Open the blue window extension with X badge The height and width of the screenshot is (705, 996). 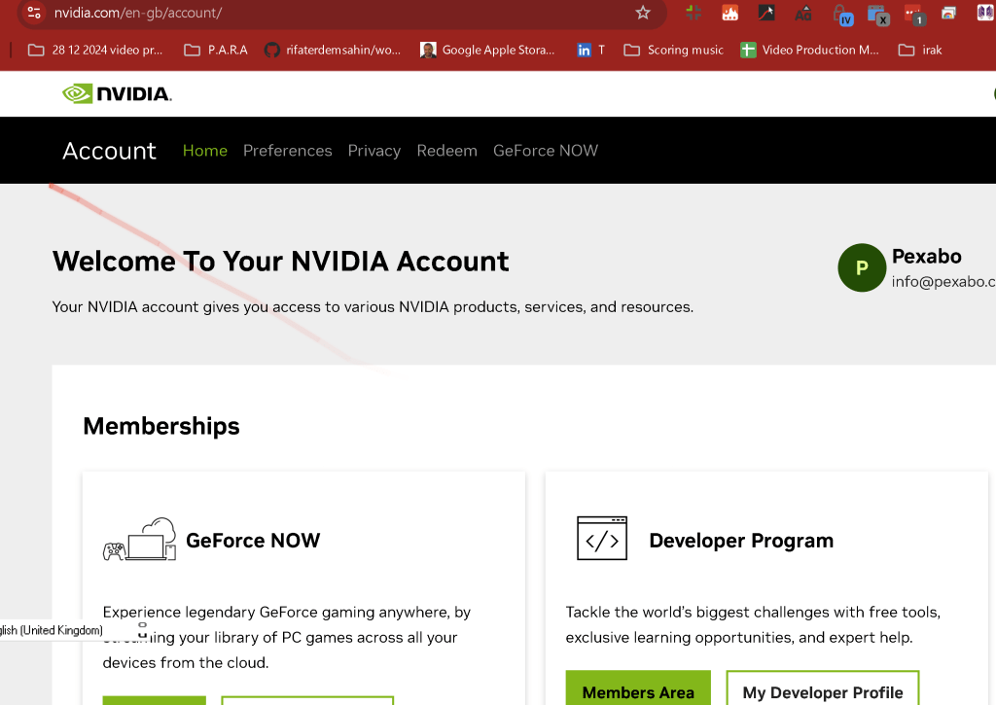(x=878, y=15)
